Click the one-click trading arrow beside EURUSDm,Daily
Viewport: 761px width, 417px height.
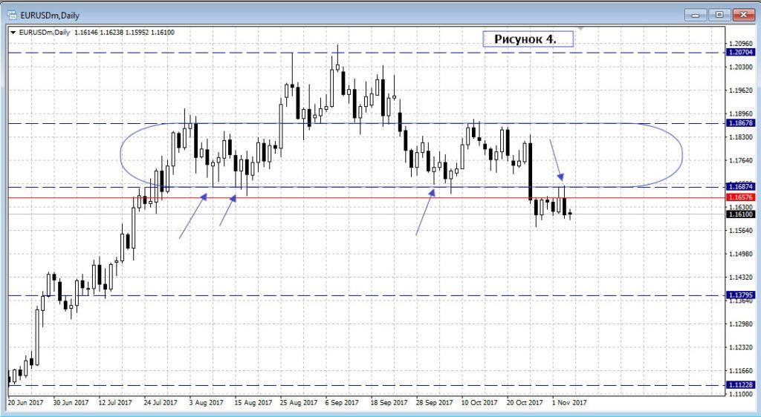tap(13, 32)
